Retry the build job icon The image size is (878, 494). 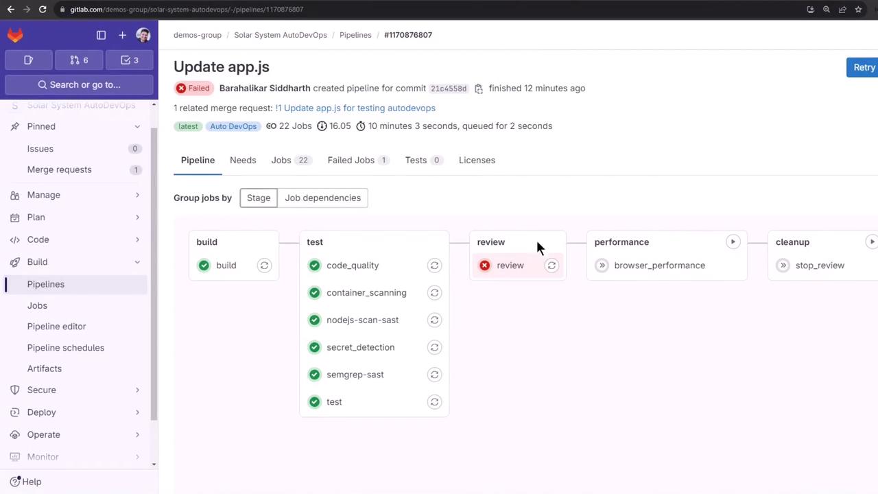(264, 266)
